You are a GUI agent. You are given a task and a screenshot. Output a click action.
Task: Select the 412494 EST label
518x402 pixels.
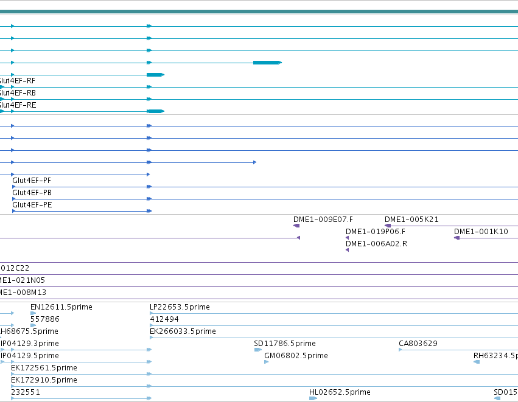click(x=164, y=319)
